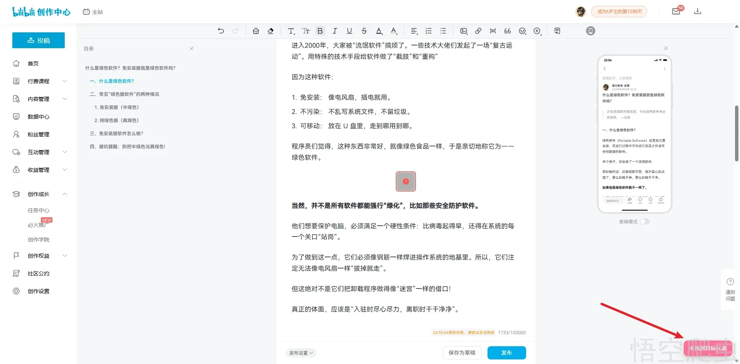The width and height of the screenshot is (740, 364).
Task: Click the undo arrow in toolbar
Action: coord(220,31)
